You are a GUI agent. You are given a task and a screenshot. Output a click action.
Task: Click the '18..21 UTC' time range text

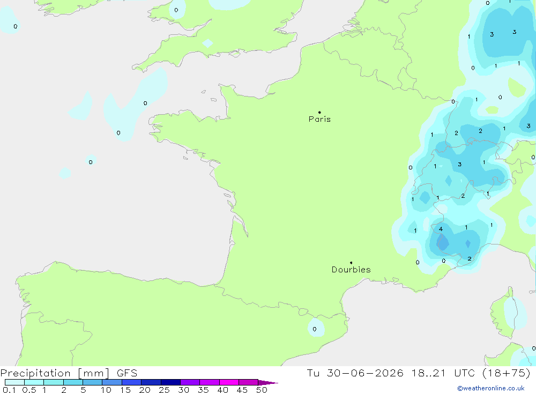[x=443, y=373]
